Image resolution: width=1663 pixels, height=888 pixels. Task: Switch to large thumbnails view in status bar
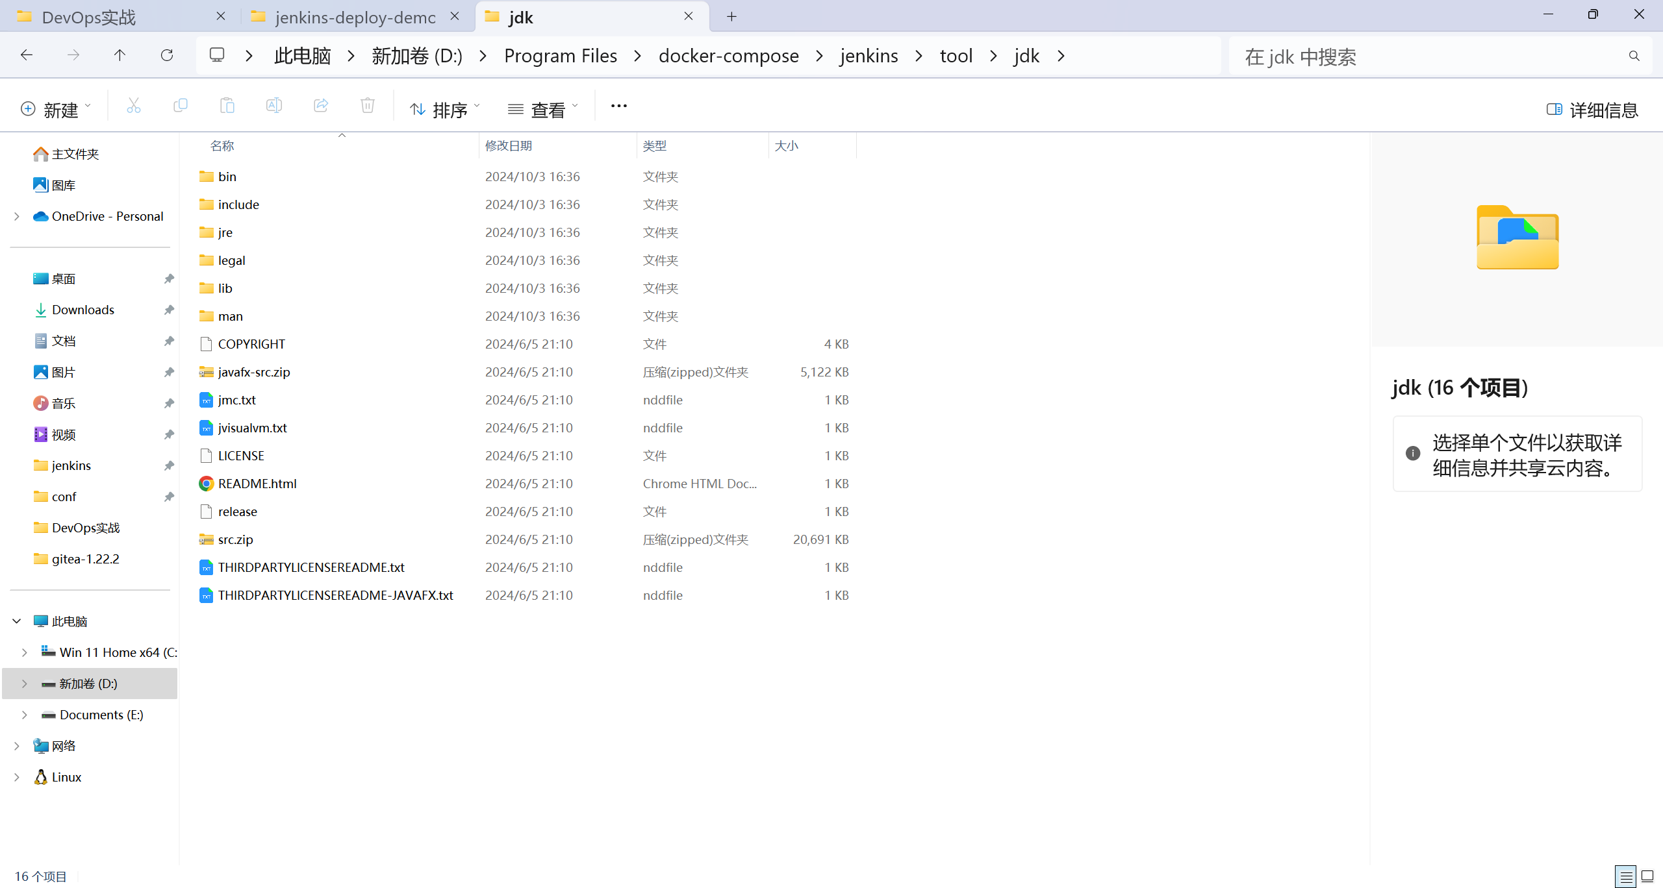[x=1647, y=876]
